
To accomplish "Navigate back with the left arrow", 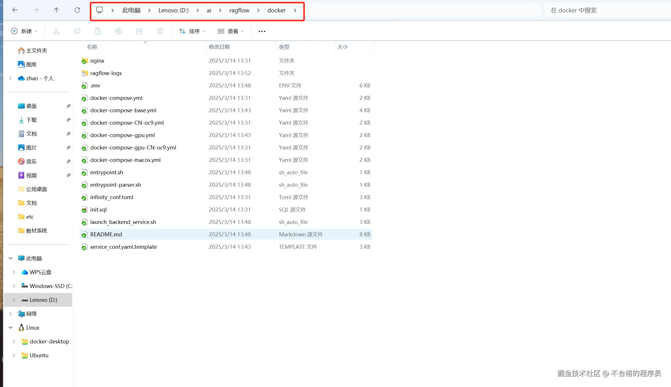I will (x=15, y=10).
